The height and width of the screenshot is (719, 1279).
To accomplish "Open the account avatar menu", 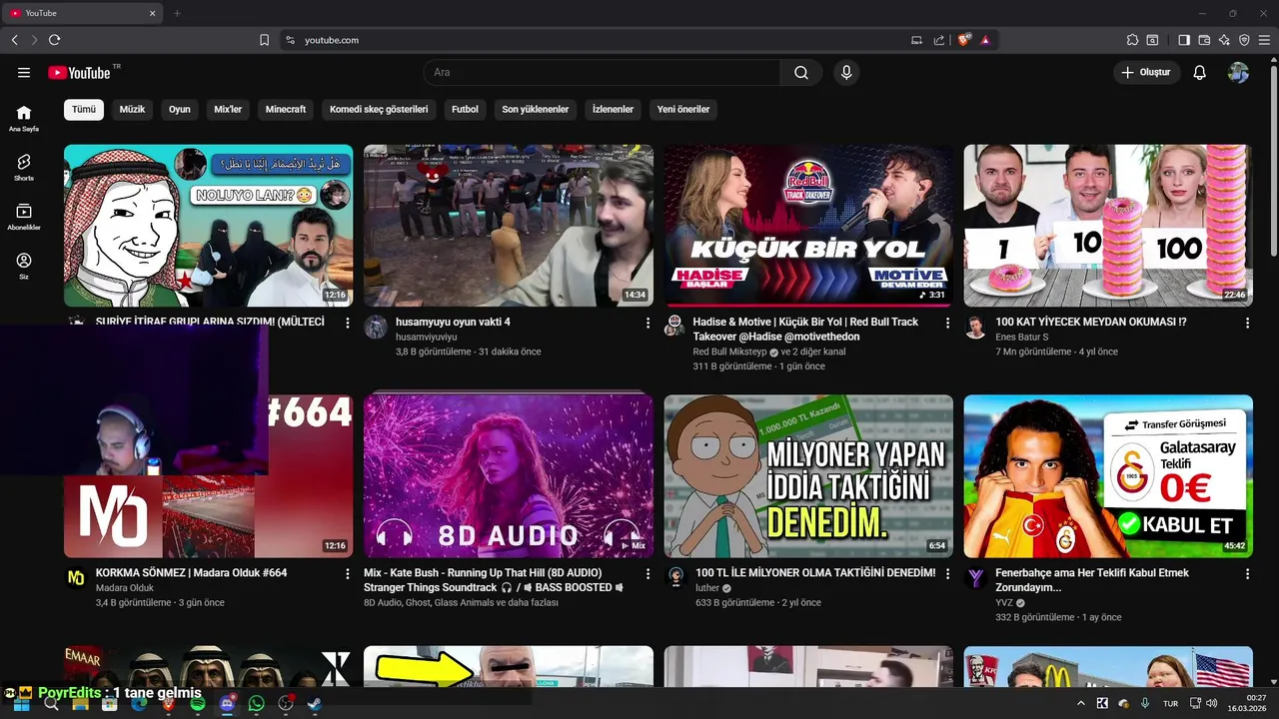I will click(1238, 73).
